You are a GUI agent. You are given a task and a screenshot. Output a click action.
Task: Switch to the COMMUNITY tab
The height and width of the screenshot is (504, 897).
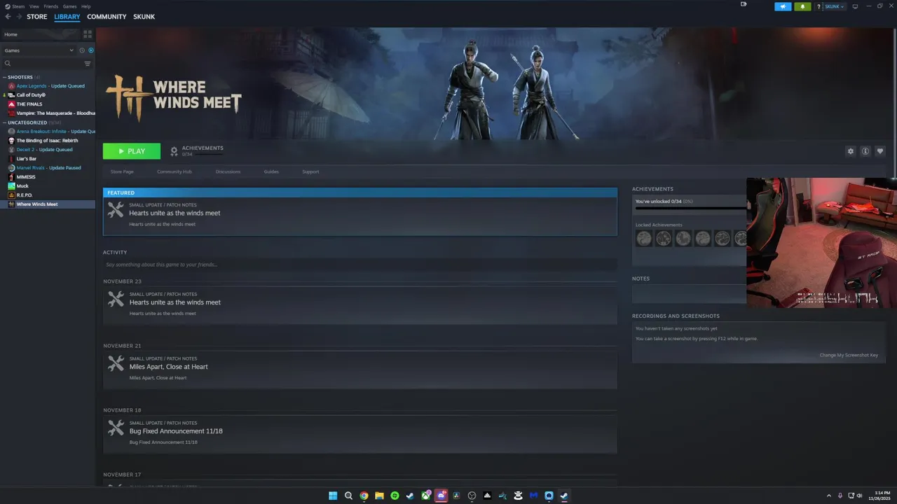coord(107,17)
